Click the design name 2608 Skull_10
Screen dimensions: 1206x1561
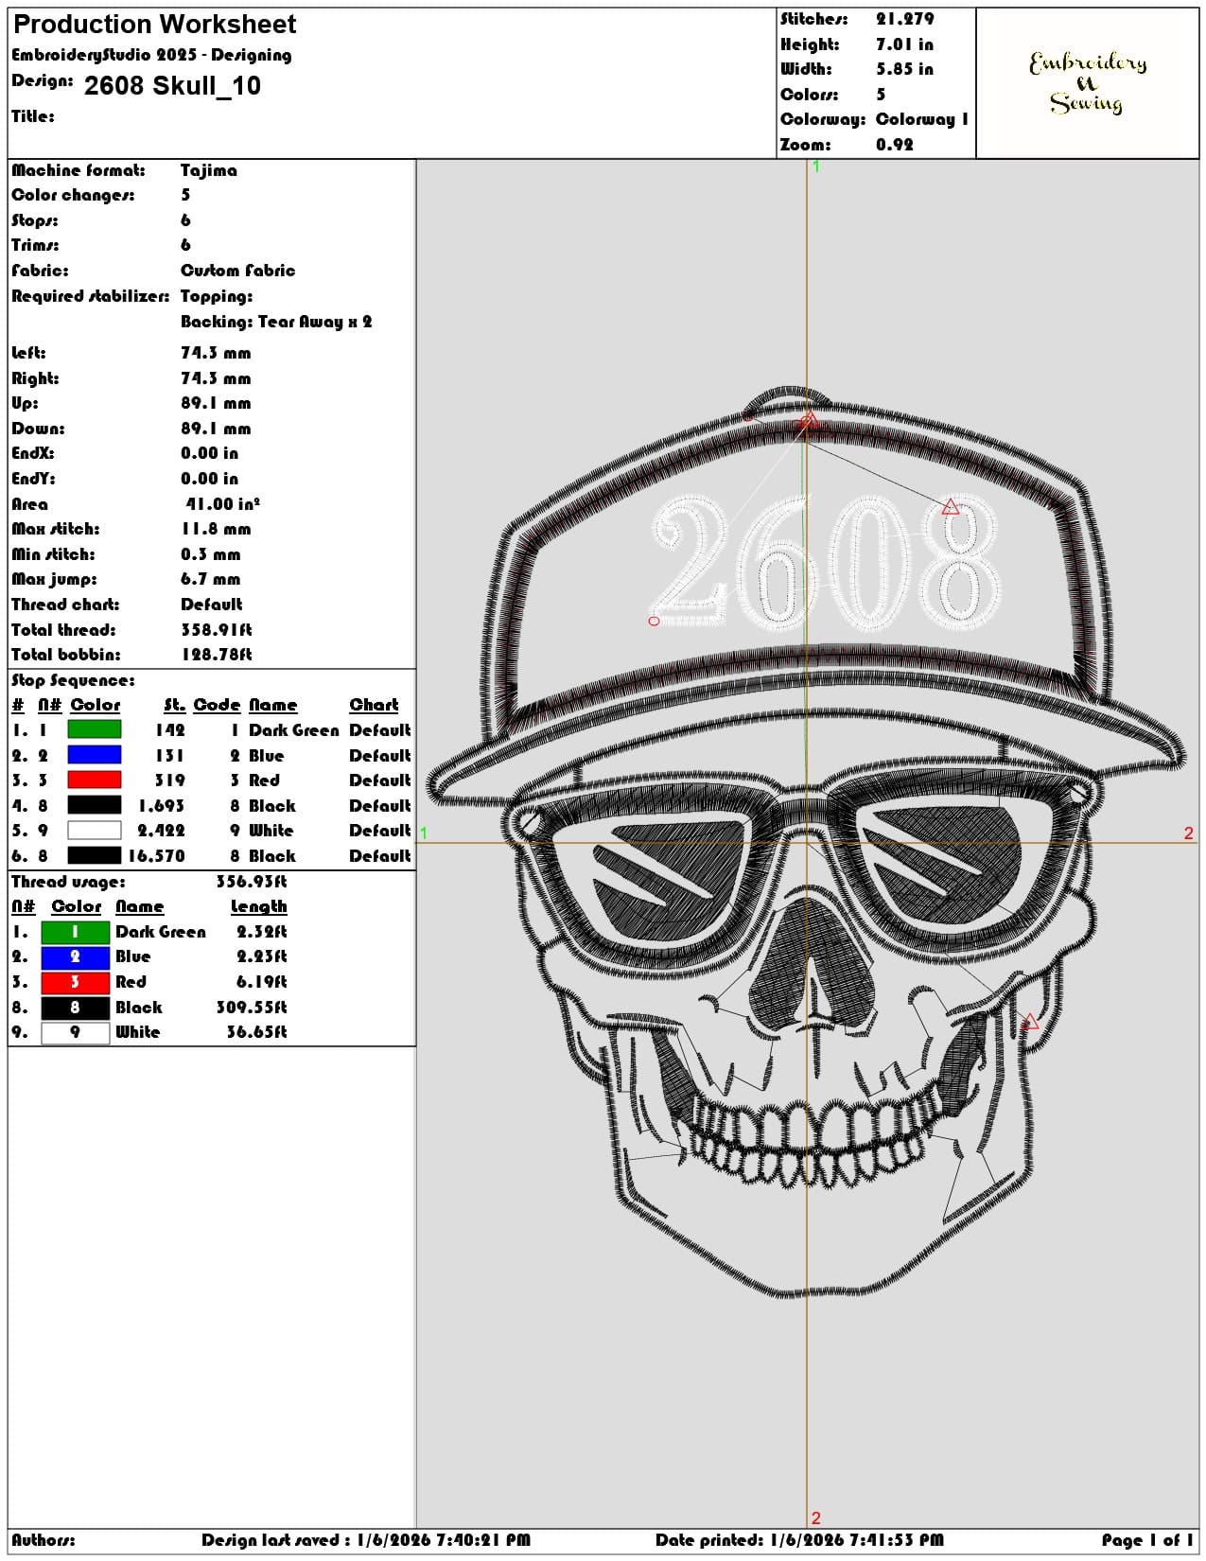(172, 86)
